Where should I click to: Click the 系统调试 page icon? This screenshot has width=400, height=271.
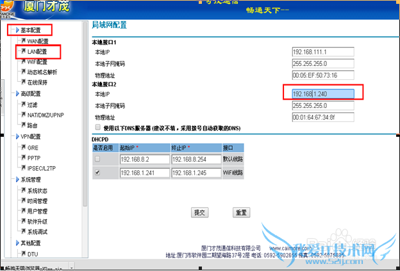(23, 231)
